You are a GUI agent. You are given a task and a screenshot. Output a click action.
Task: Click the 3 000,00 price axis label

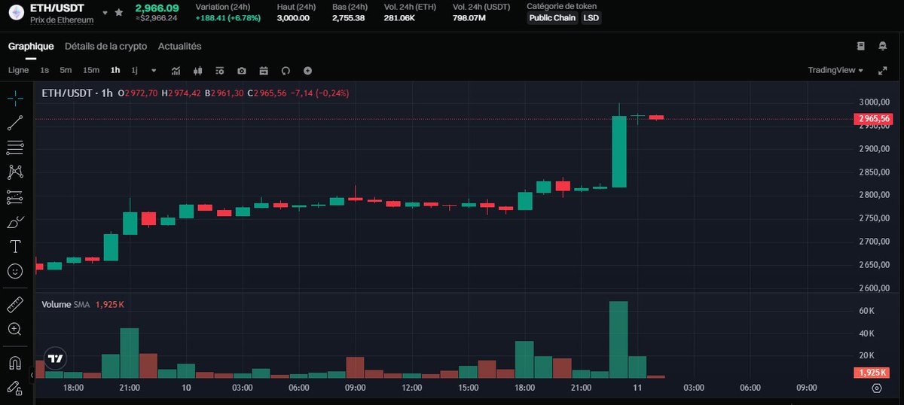874,102
